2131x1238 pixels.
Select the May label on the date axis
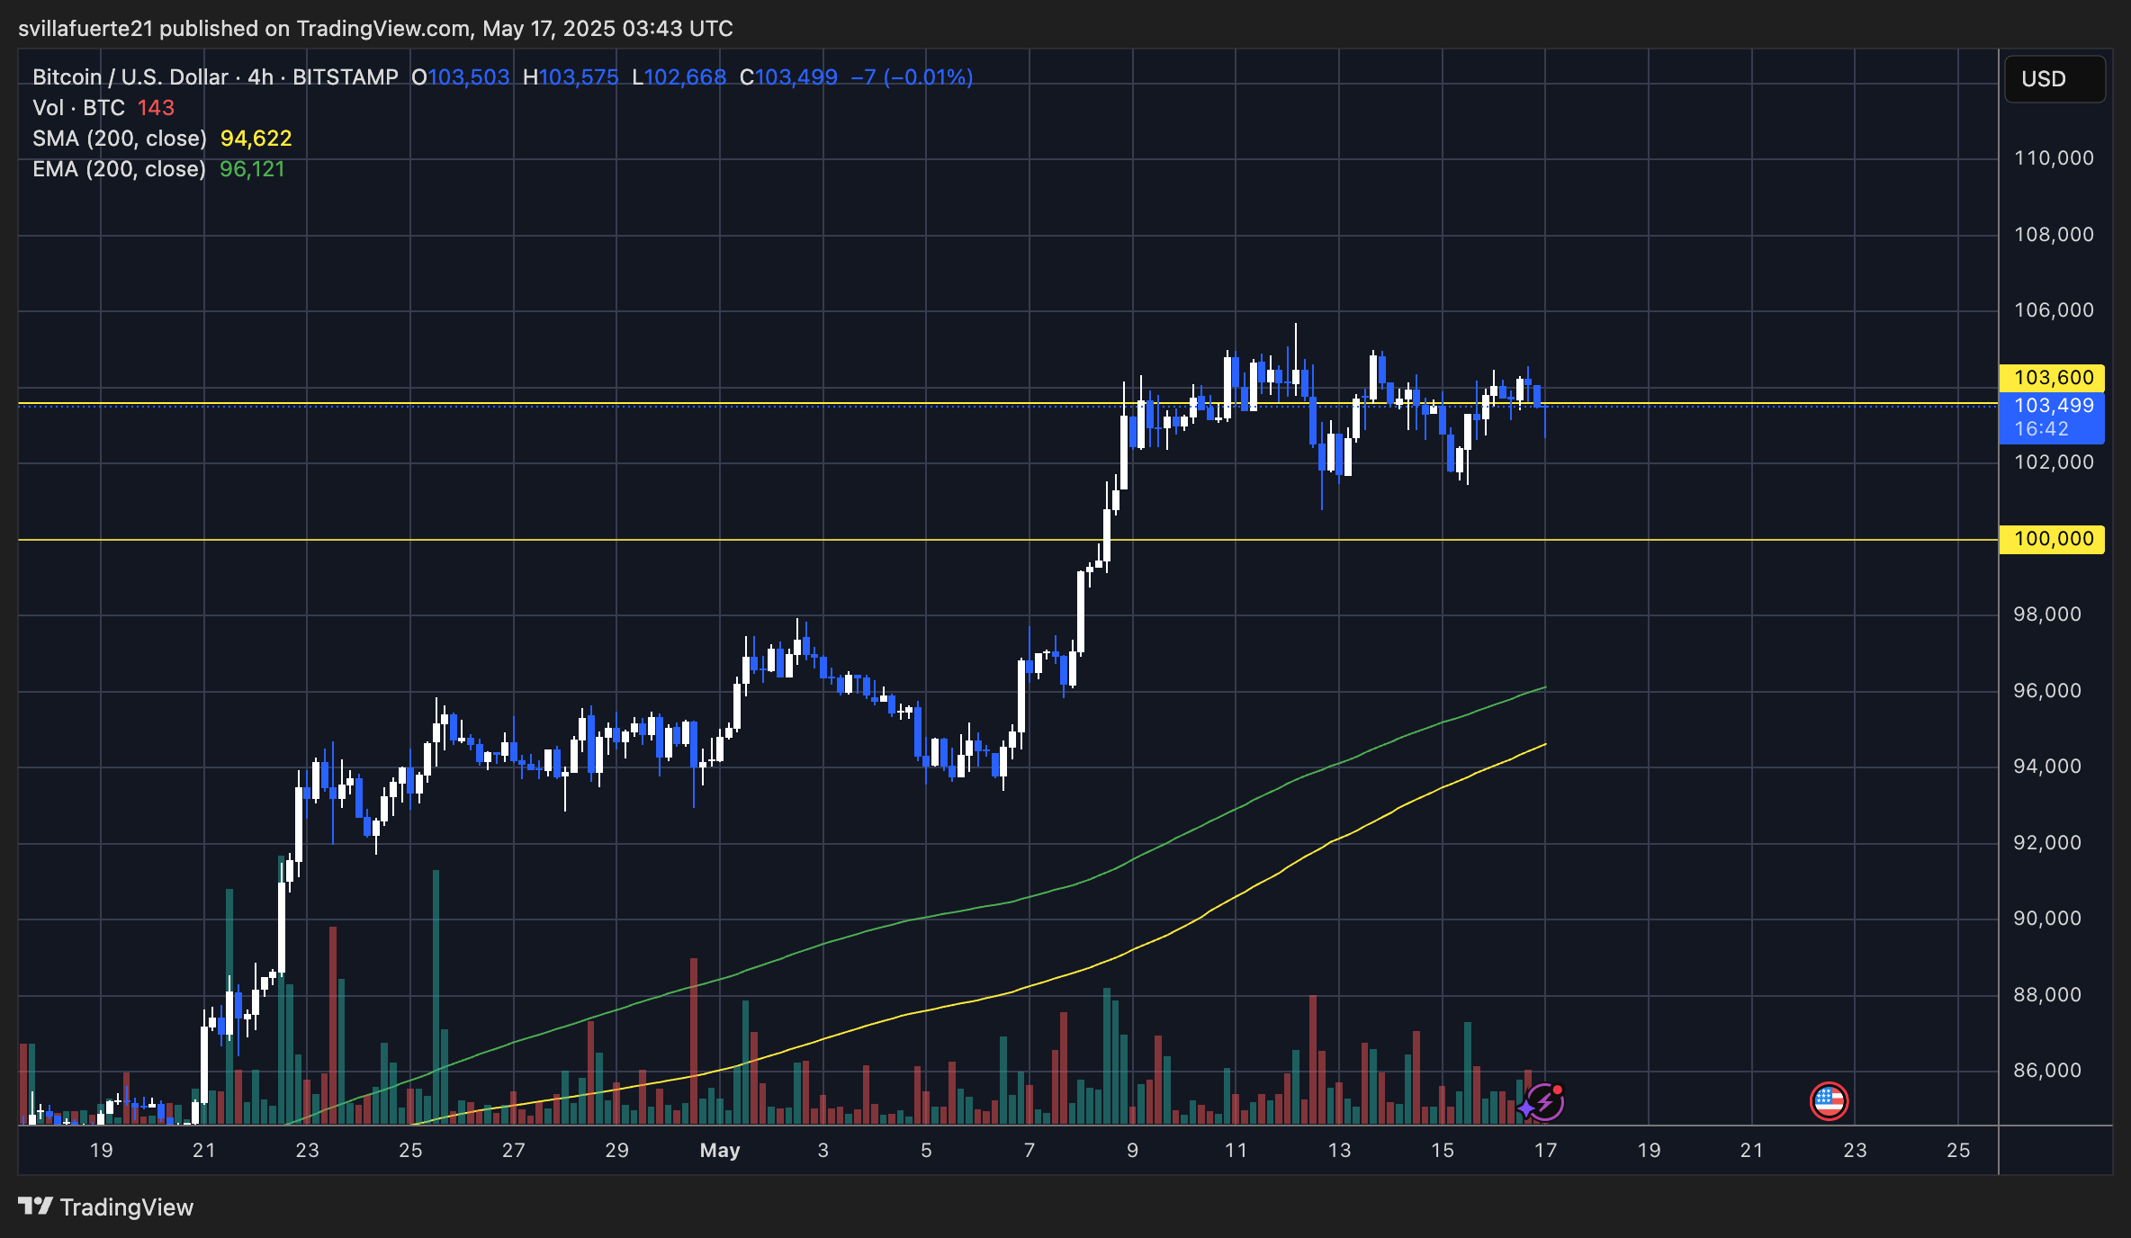[719, 1151]
